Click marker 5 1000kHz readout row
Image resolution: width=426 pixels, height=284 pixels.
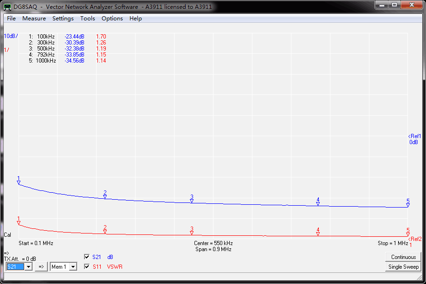tap(67, 61)
